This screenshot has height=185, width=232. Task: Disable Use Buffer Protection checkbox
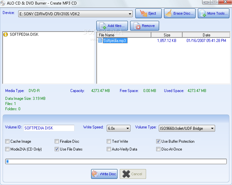point(158,141)
